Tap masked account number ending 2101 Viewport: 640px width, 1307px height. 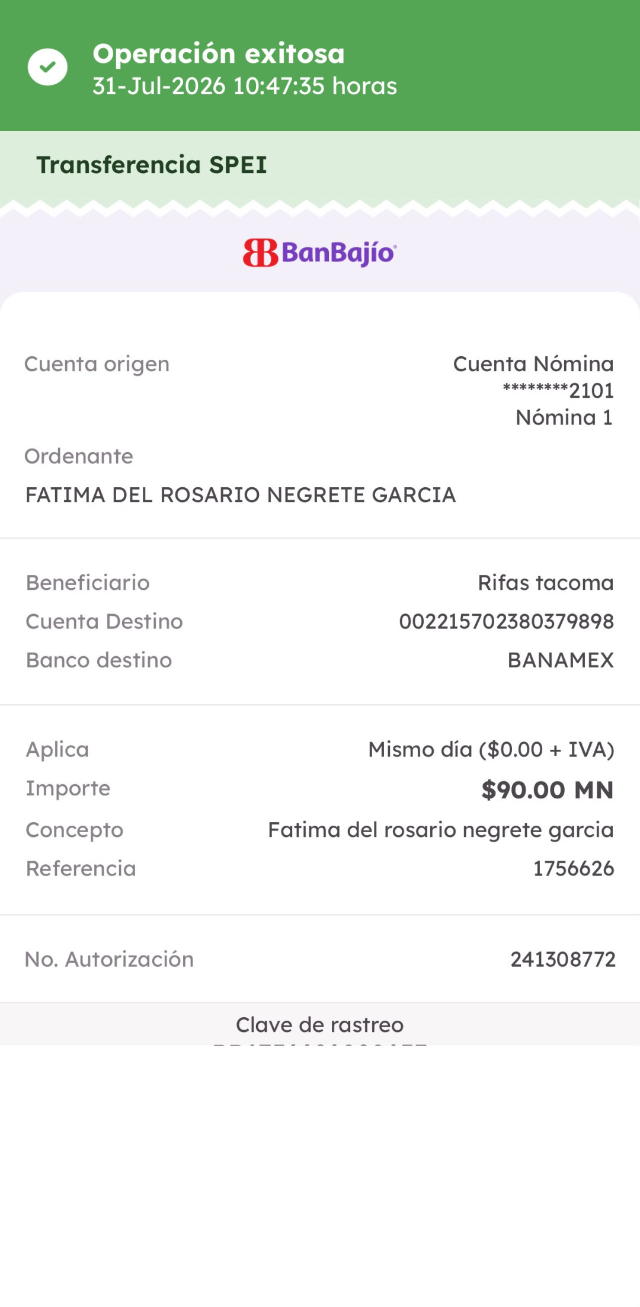point(558,391)
